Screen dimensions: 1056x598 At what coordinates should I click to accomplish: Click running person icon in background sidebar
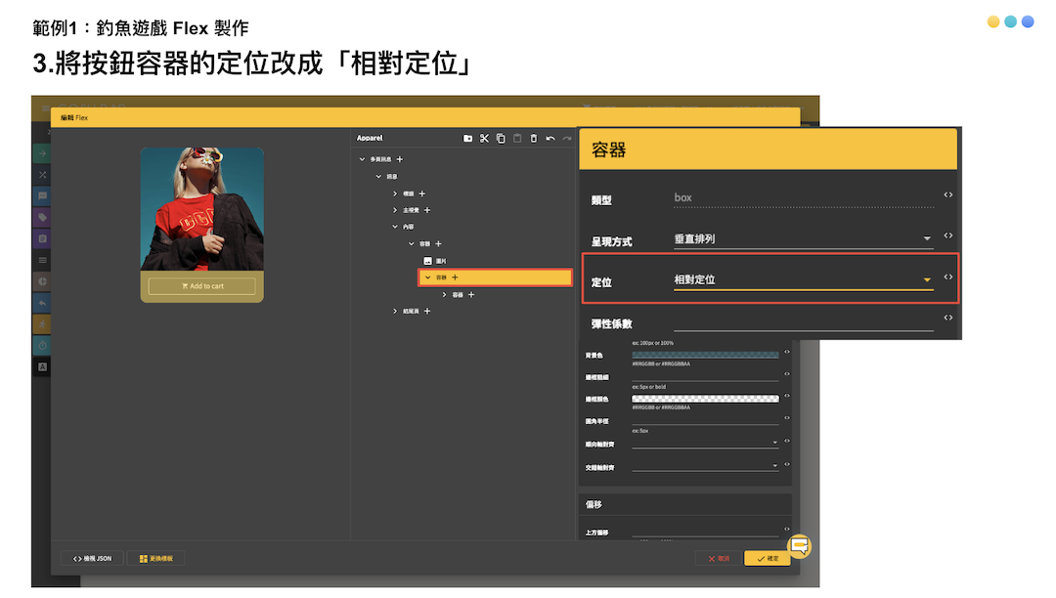coord(42,324)
